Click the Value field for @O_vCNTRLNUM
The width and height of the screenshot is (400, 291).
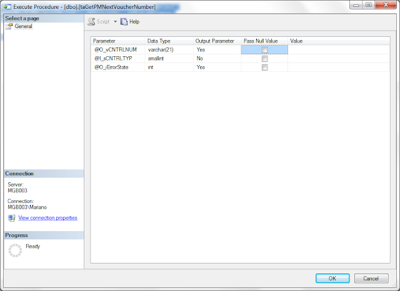(339, 50)
